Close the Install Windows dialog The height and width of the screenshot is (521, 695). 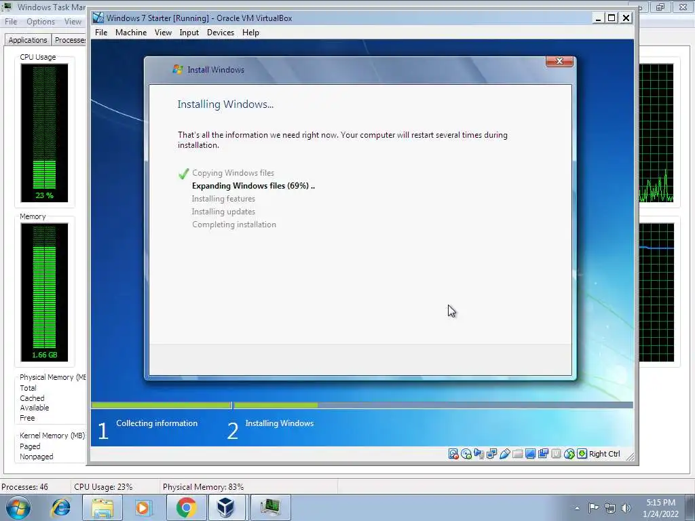pos(559,61)
